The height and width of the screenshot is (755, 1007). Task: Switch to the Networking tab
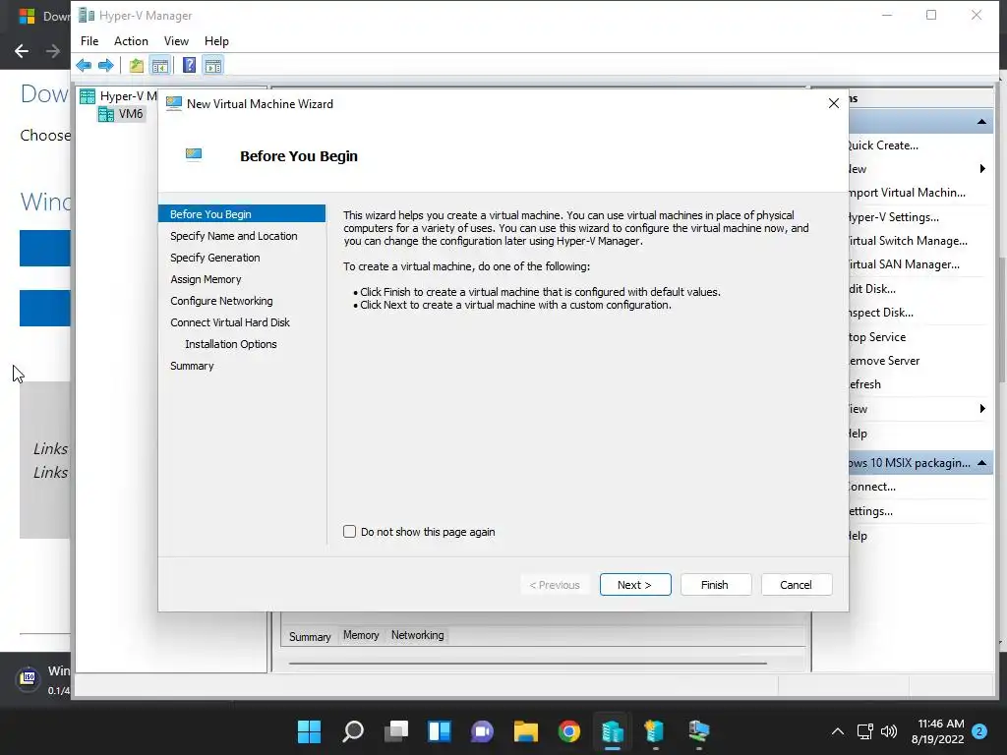[417, 635]
